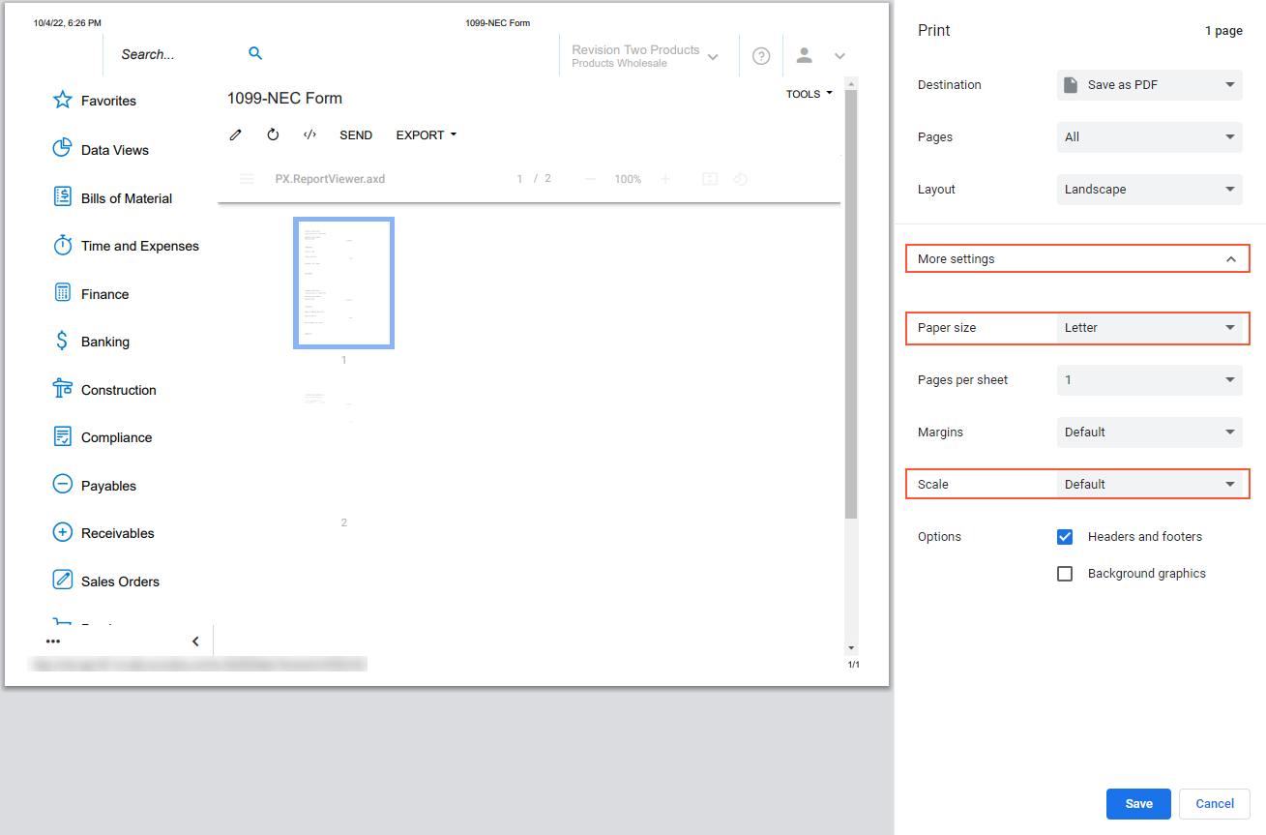Open the Destination dropdown
The width and height of the screenshot is (1266, 835).
click(1149, 84)
